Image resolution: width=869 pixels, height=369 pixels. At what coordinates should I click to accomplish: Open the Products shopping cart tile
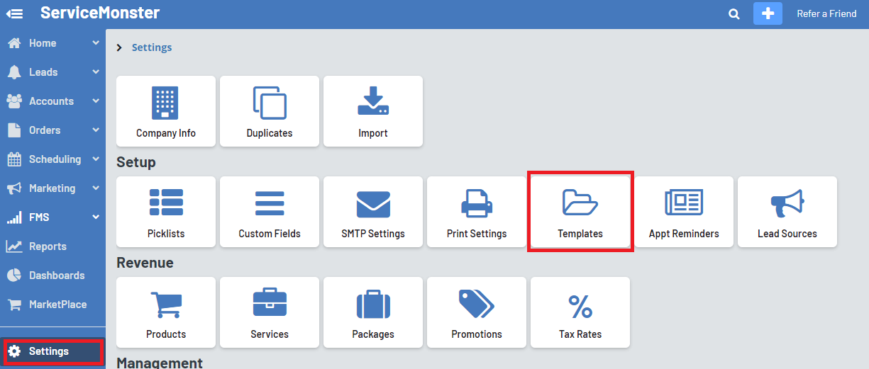tap(166, 312)
